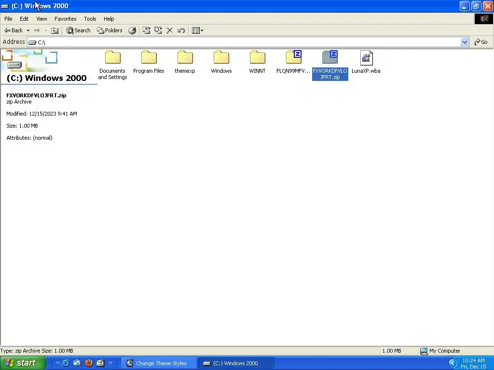Open the Back history dropdown arrow
Image resolution: width=494 pixels, height=370 pixels.
[28, 30]
